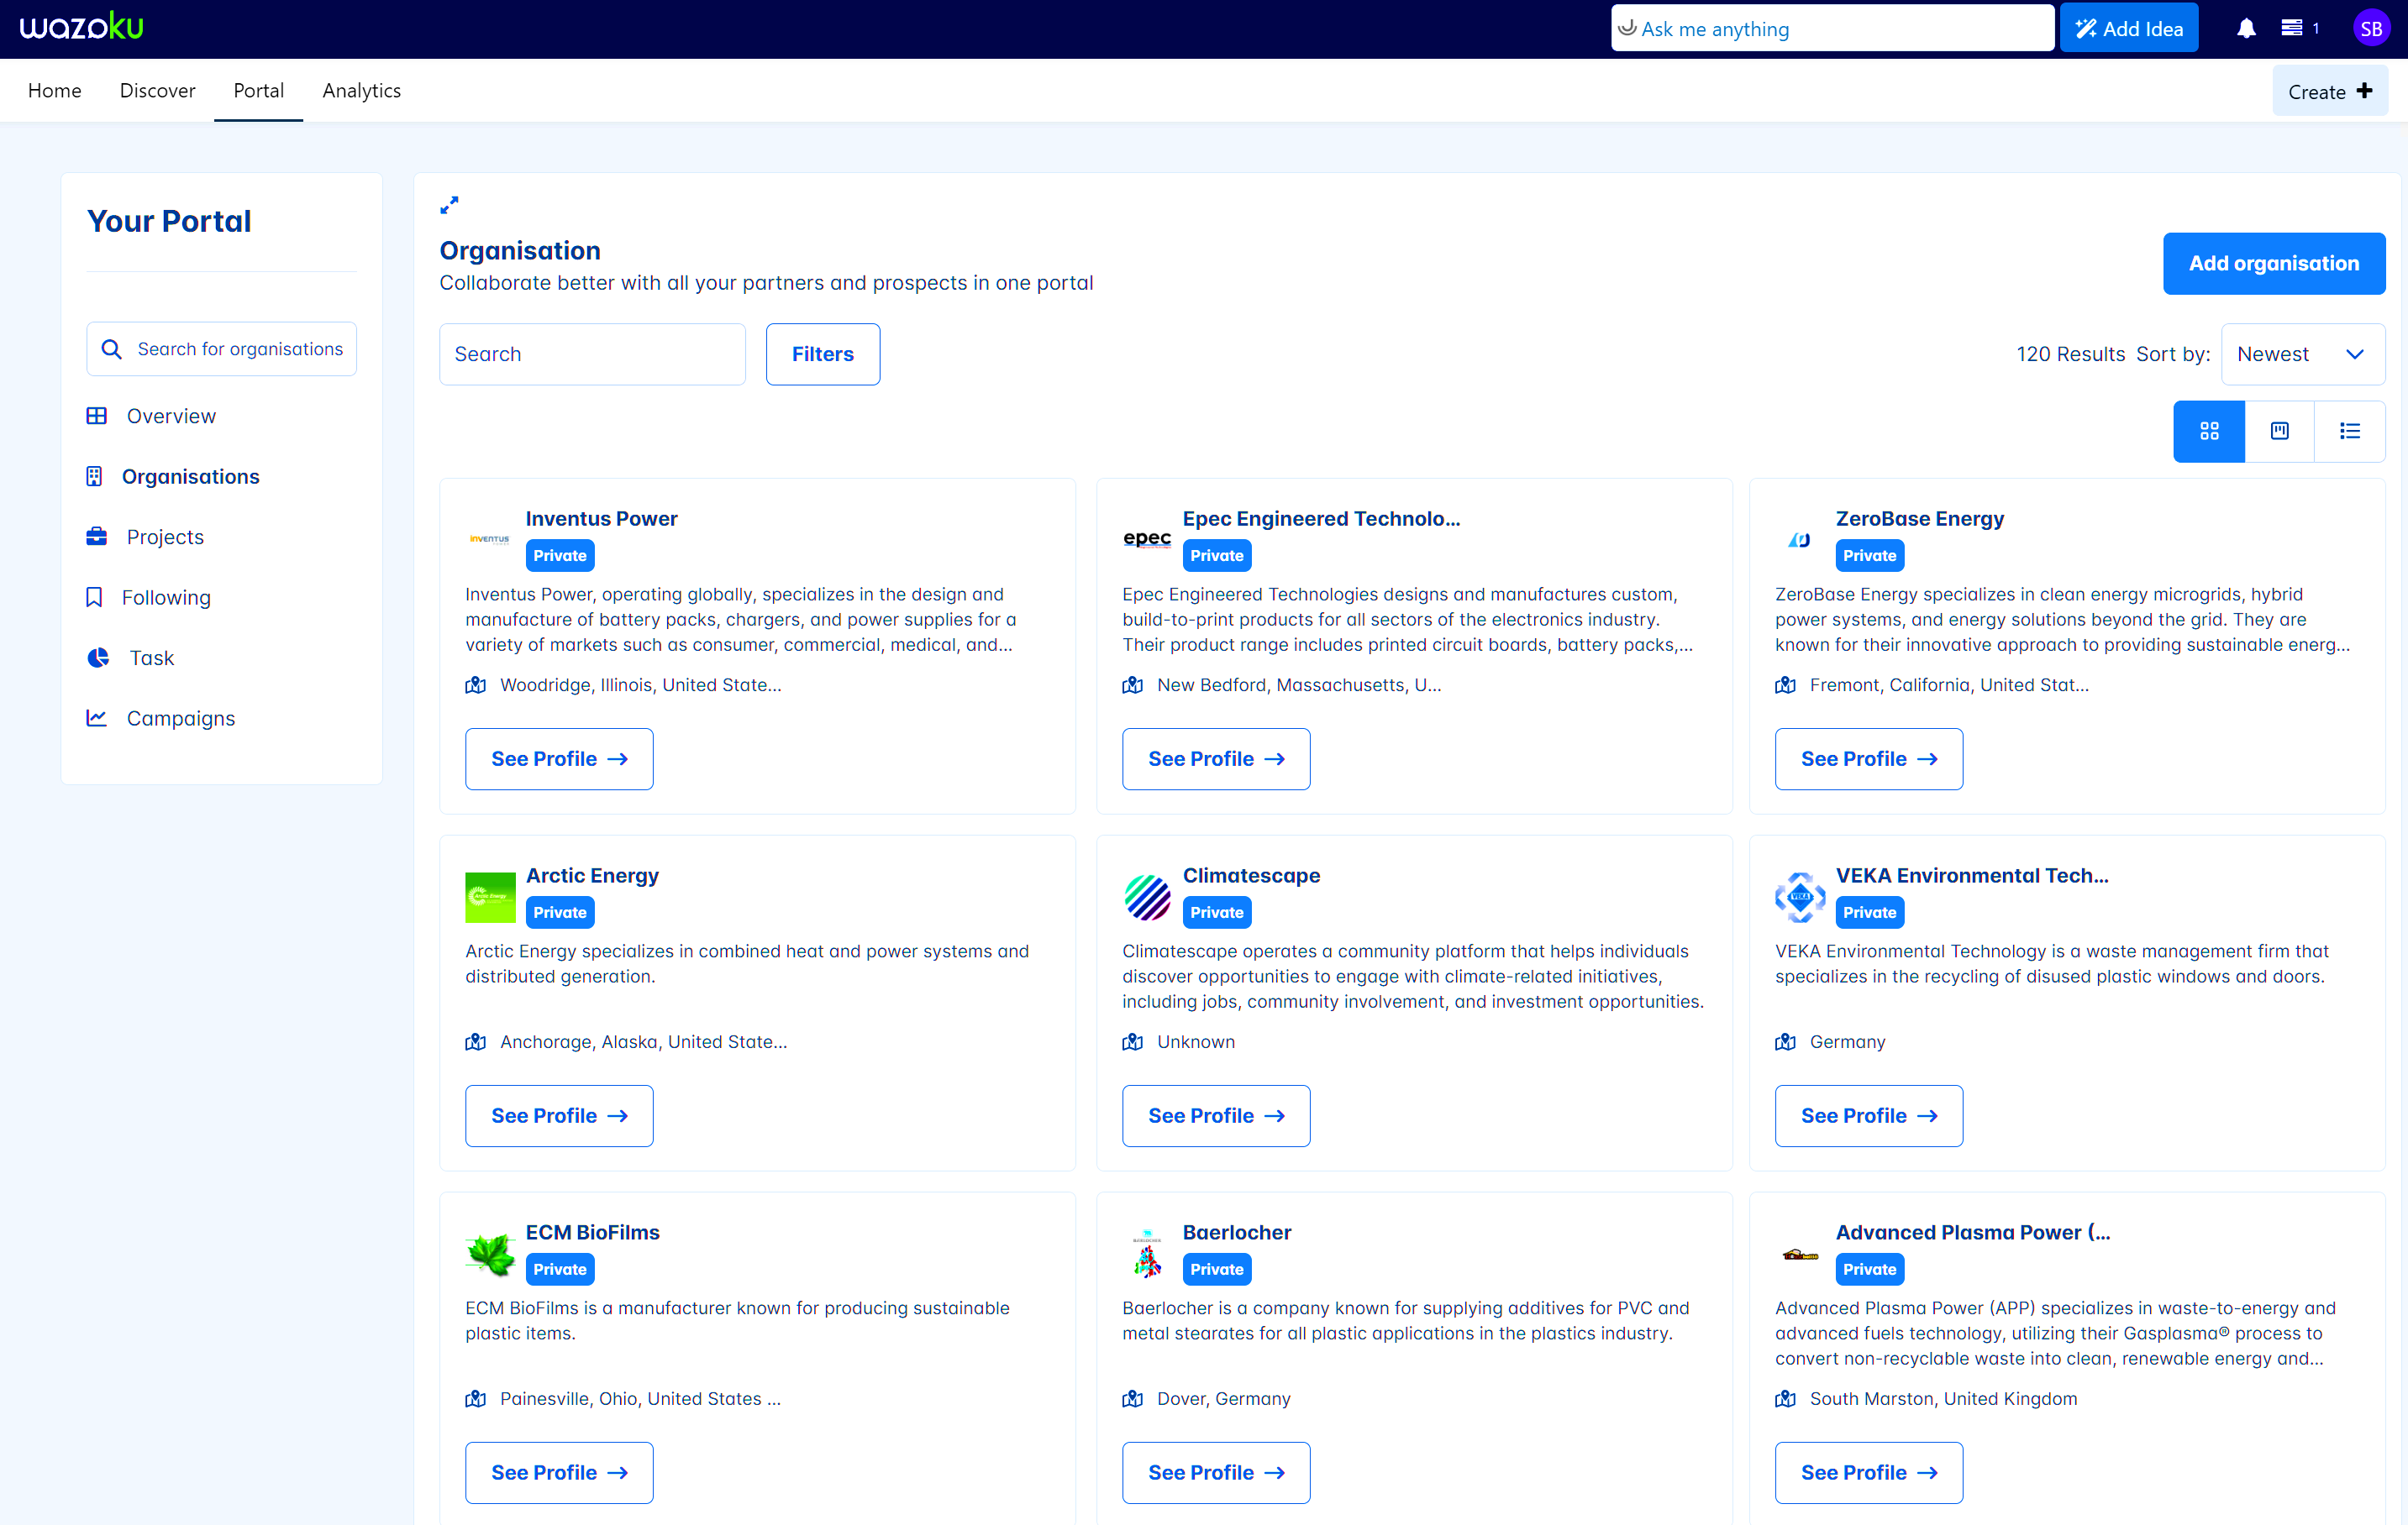
Task: Open the list icon beside the bell
Action: coord(2292,28)
